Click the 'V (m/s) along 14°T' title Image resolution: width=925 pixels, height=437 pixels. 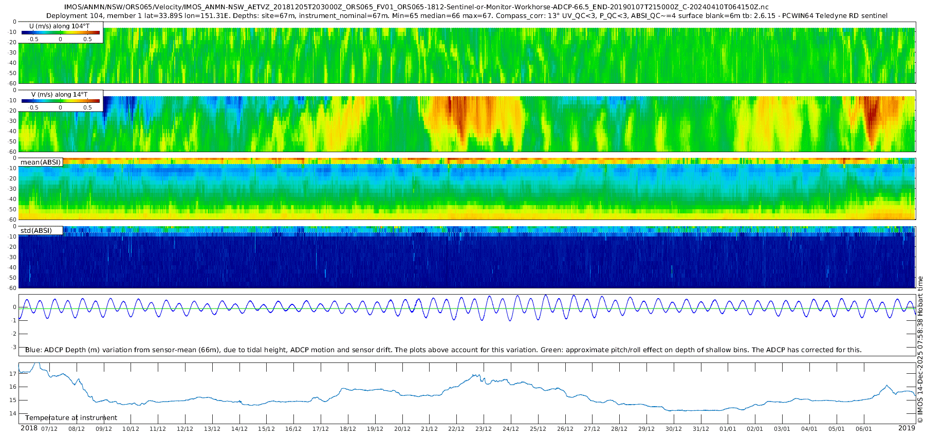(x=60, y=95)
